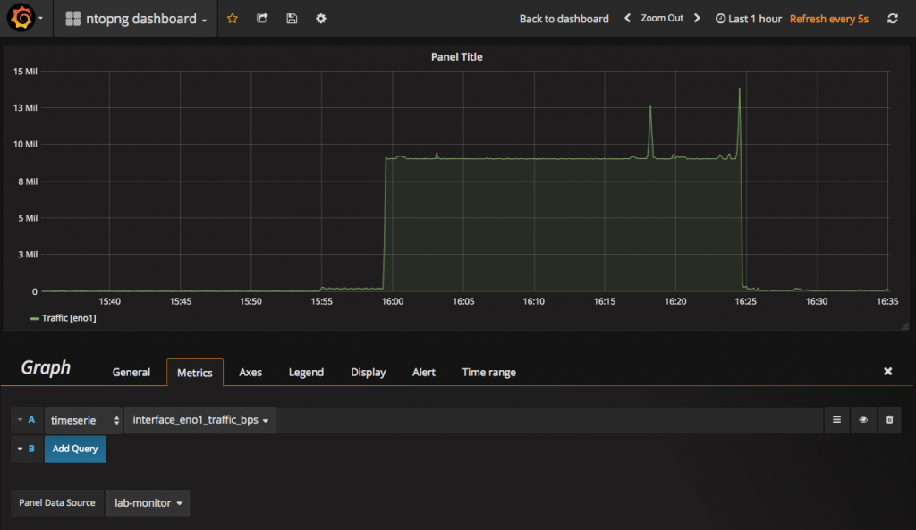Open the interface_eno1_traffic_bps metric dropdown
916x530 pixels.
[199, 420]
